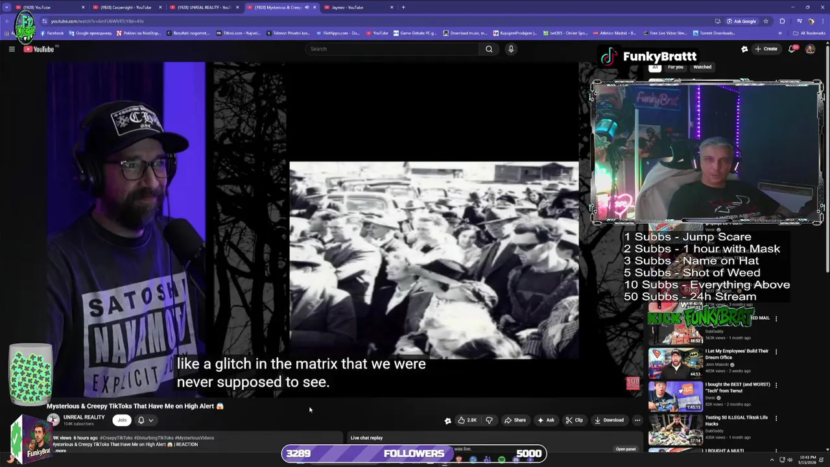Click Ask Google in the address bar
The height and width of the screenshot is (467, 830).
(741, 21)
